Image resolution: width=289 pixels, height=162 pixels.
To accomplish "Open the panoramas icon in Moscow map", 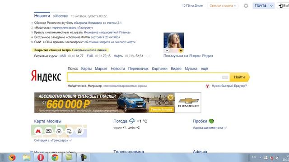I will pyautogui.click(x=49, y=131).
